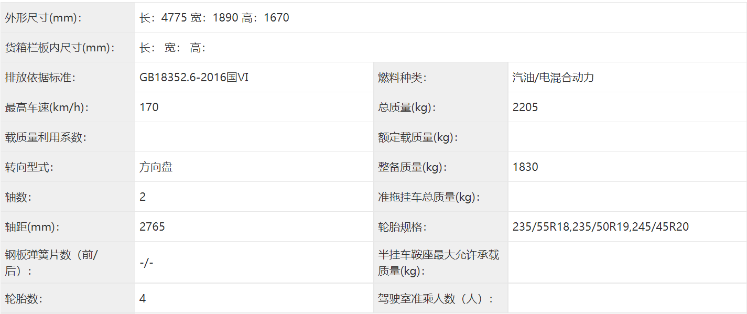Click the 最高车速(km/h) label
The width and height of the screenshot is (747, 314).
(47, 107)
